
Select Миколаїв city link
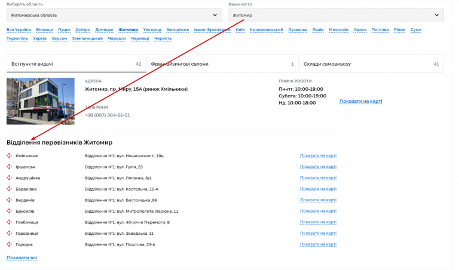point(339,30)
